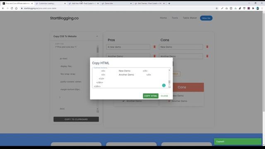
Task: Click the green COPY HTML button
Action: (151, 96)
